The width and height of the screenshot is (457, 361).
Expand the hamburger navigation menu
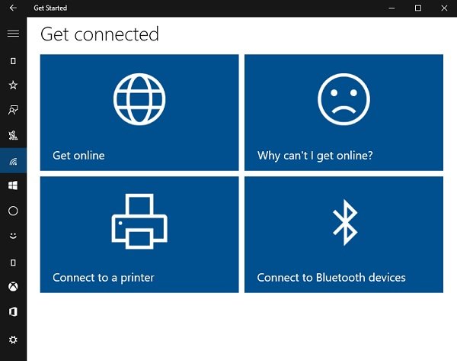(x=13, y=33)
